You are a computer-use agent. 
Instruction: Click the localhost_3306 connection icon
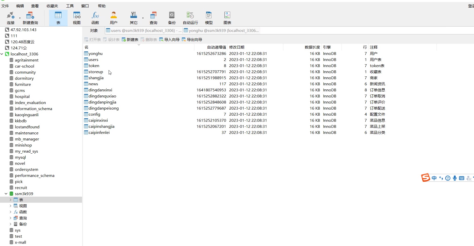tap(7, 54)
